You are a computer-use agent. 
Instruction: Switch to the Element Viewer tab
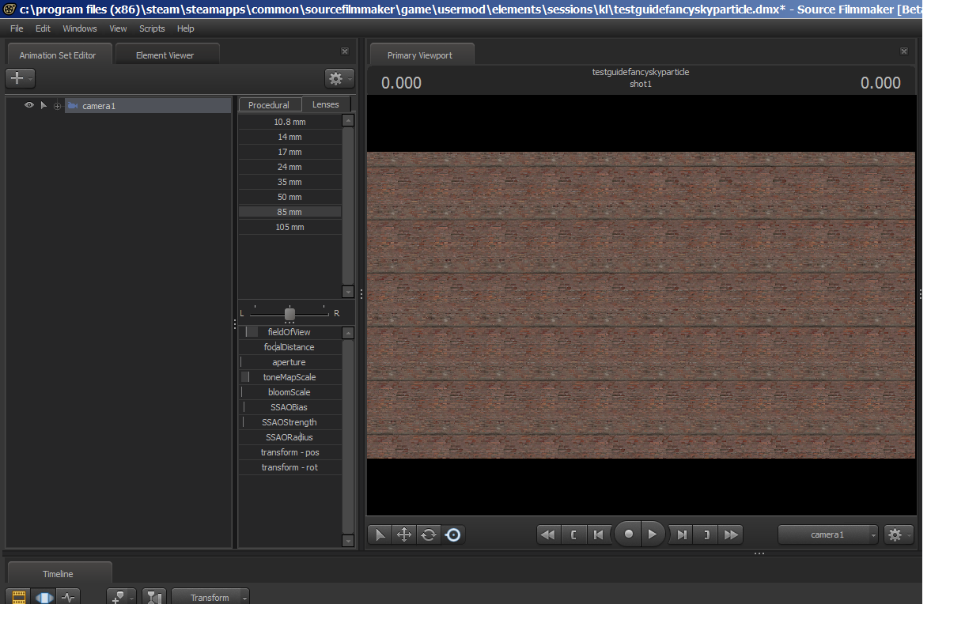[x=165, y=55]
